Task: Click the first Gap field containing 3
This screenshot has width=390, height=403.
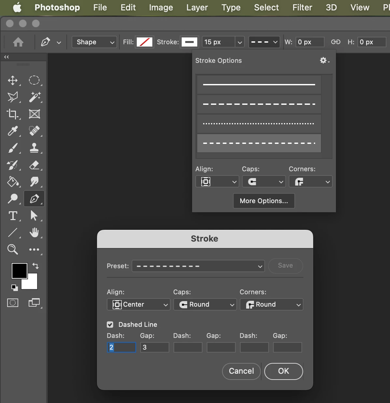Action: (155, 347)
